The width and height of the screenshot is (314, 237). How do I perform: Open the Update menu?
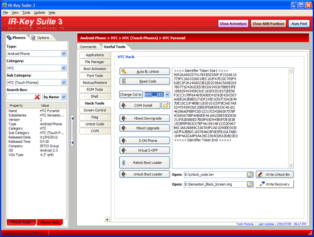coord(39,13)
